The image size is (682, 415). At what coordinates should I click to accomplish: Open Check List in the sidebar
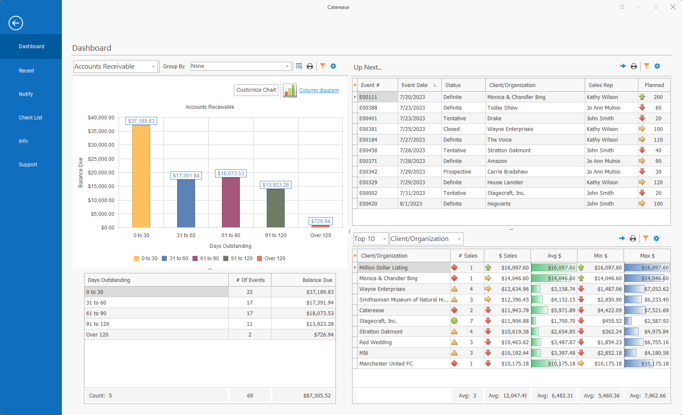30,118
